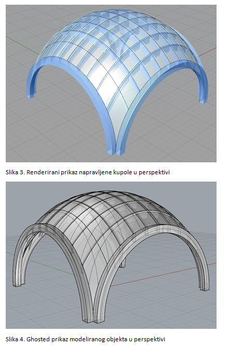Click the ghosted dome's right arch foot
The height and width of the screenshot is (346, 242).
(204, 288)
